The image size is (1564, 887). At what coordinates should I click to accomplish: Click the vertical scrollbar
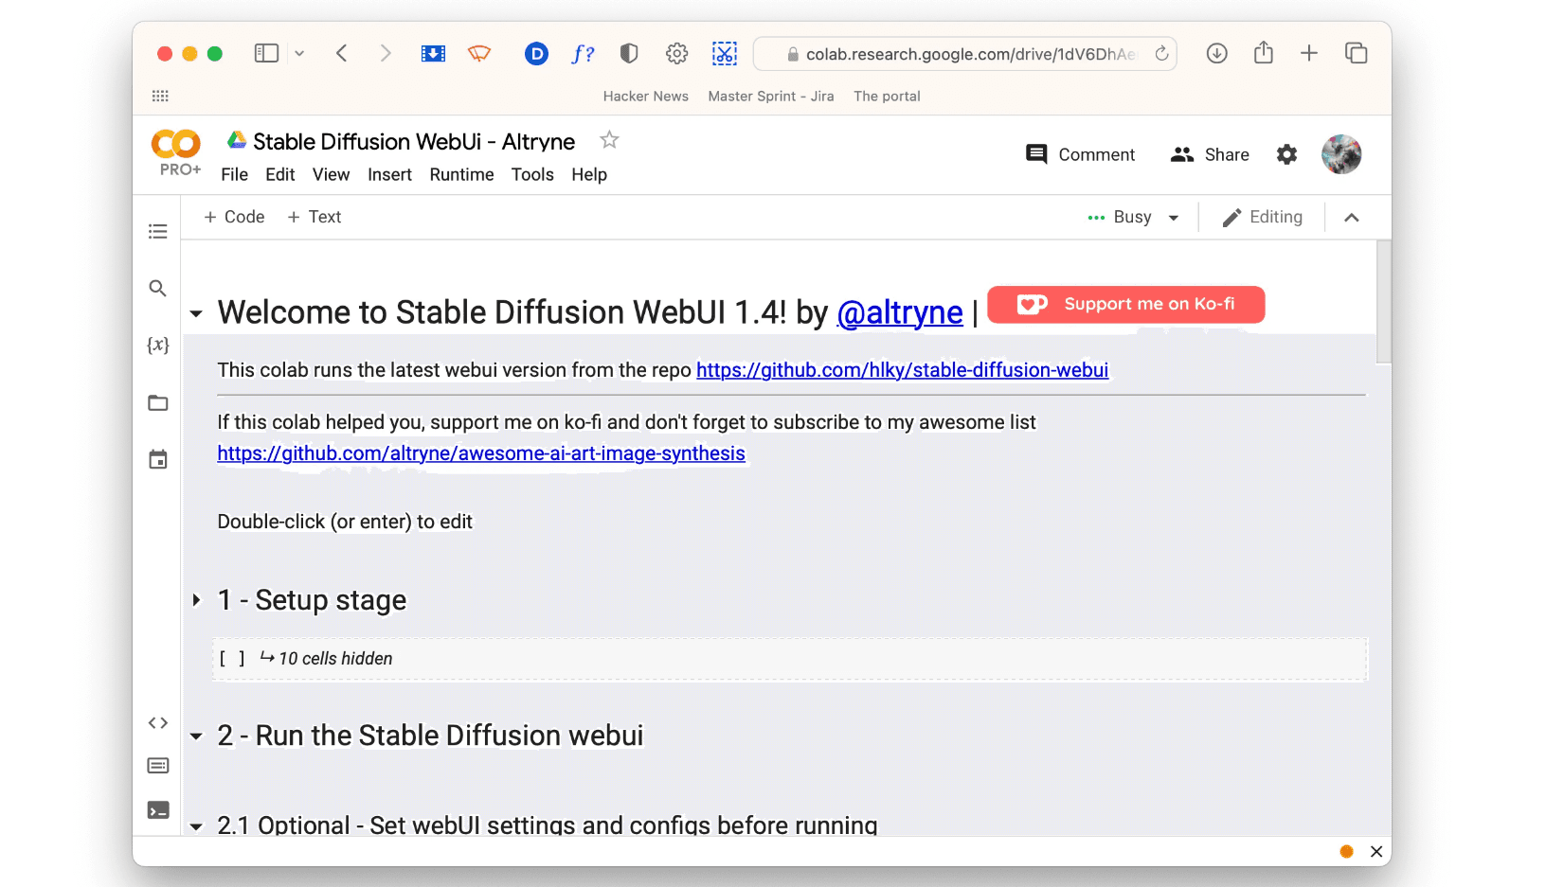(1384, 301)
